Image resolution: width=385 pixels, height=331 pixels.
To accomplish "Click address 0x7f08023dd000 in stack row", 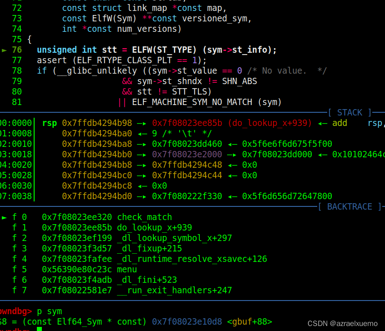I will (x=277, y=154).
